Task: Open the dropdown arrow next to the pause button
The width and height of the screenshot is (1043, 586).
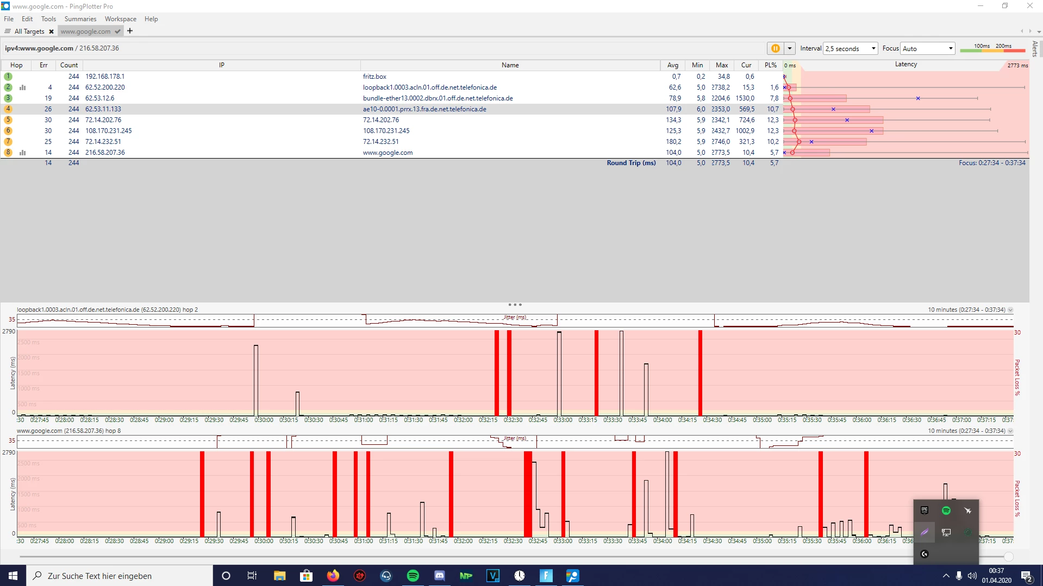Action: click(790, 48)
